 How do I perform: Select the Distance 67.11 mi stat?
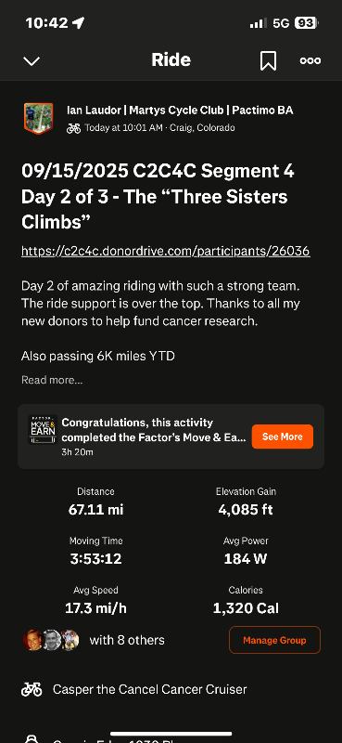95,502
